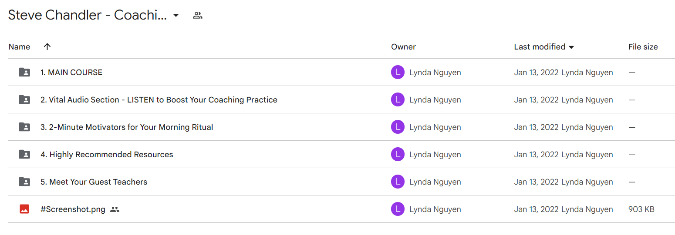Click the Owner column header
Image resolution: width=675 pixels, height=235 pixels.
click(x=403, y=46)
